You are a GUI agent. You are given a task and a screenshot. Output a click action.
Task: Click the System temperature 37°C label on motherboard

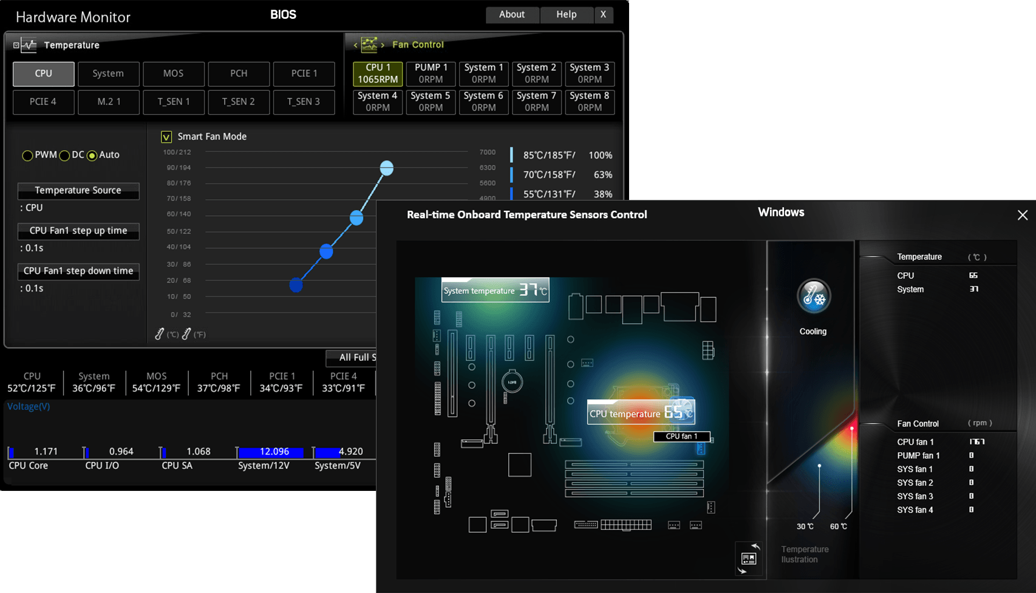click(496, 290)
